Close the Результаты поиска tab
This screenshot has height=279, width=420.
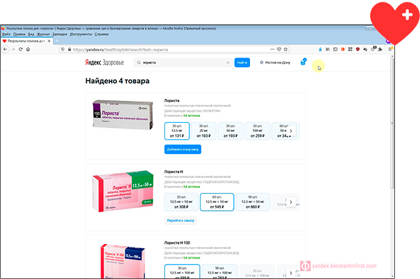click(x=49, y=41)
